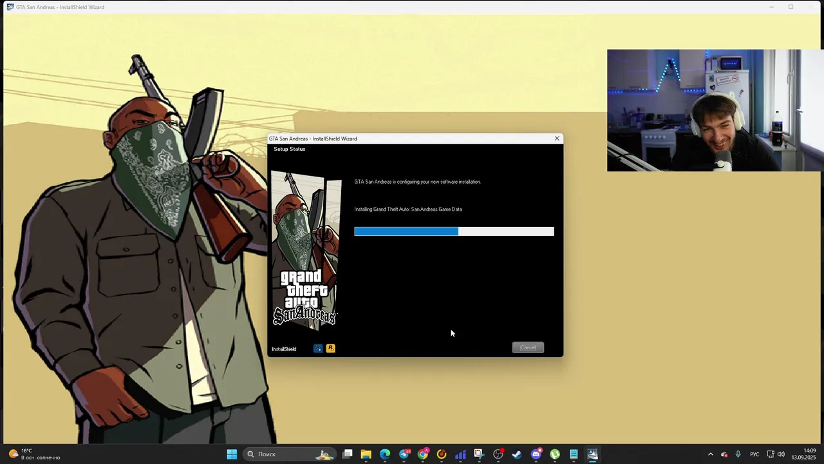Viewport: 824px width, 464px height.
Task: Click the GTA San Andreas cover artwork
Action: click(x=306, y=251)
